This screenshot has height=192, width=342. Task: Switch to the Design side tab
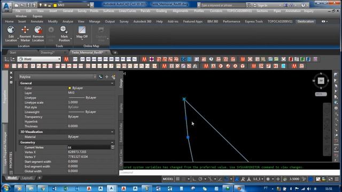tap(121, 83)
